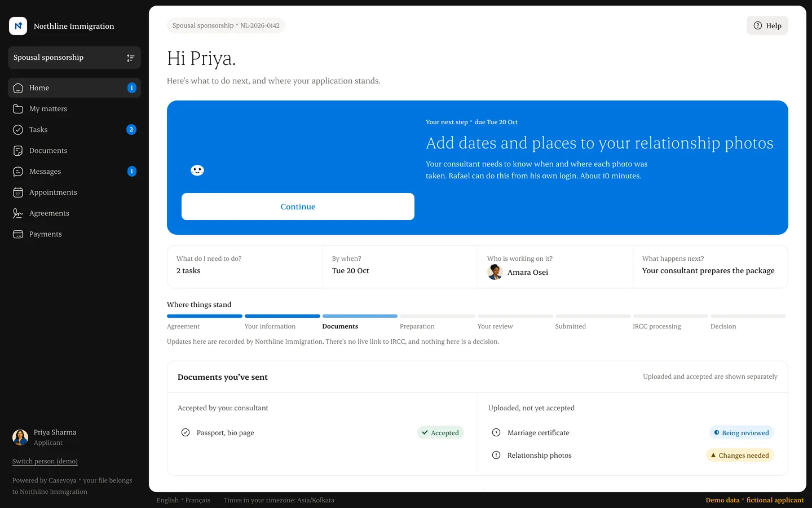Go to Home in sidebar
This screenshot has height=508, width=812.
[74, 88]
